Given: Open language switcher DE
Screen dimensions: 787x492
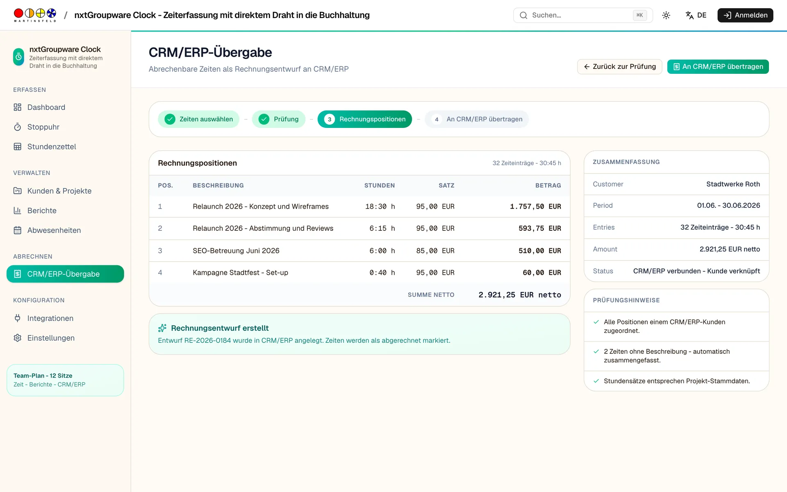Looking at the screenshot, I should pos(696,15).
